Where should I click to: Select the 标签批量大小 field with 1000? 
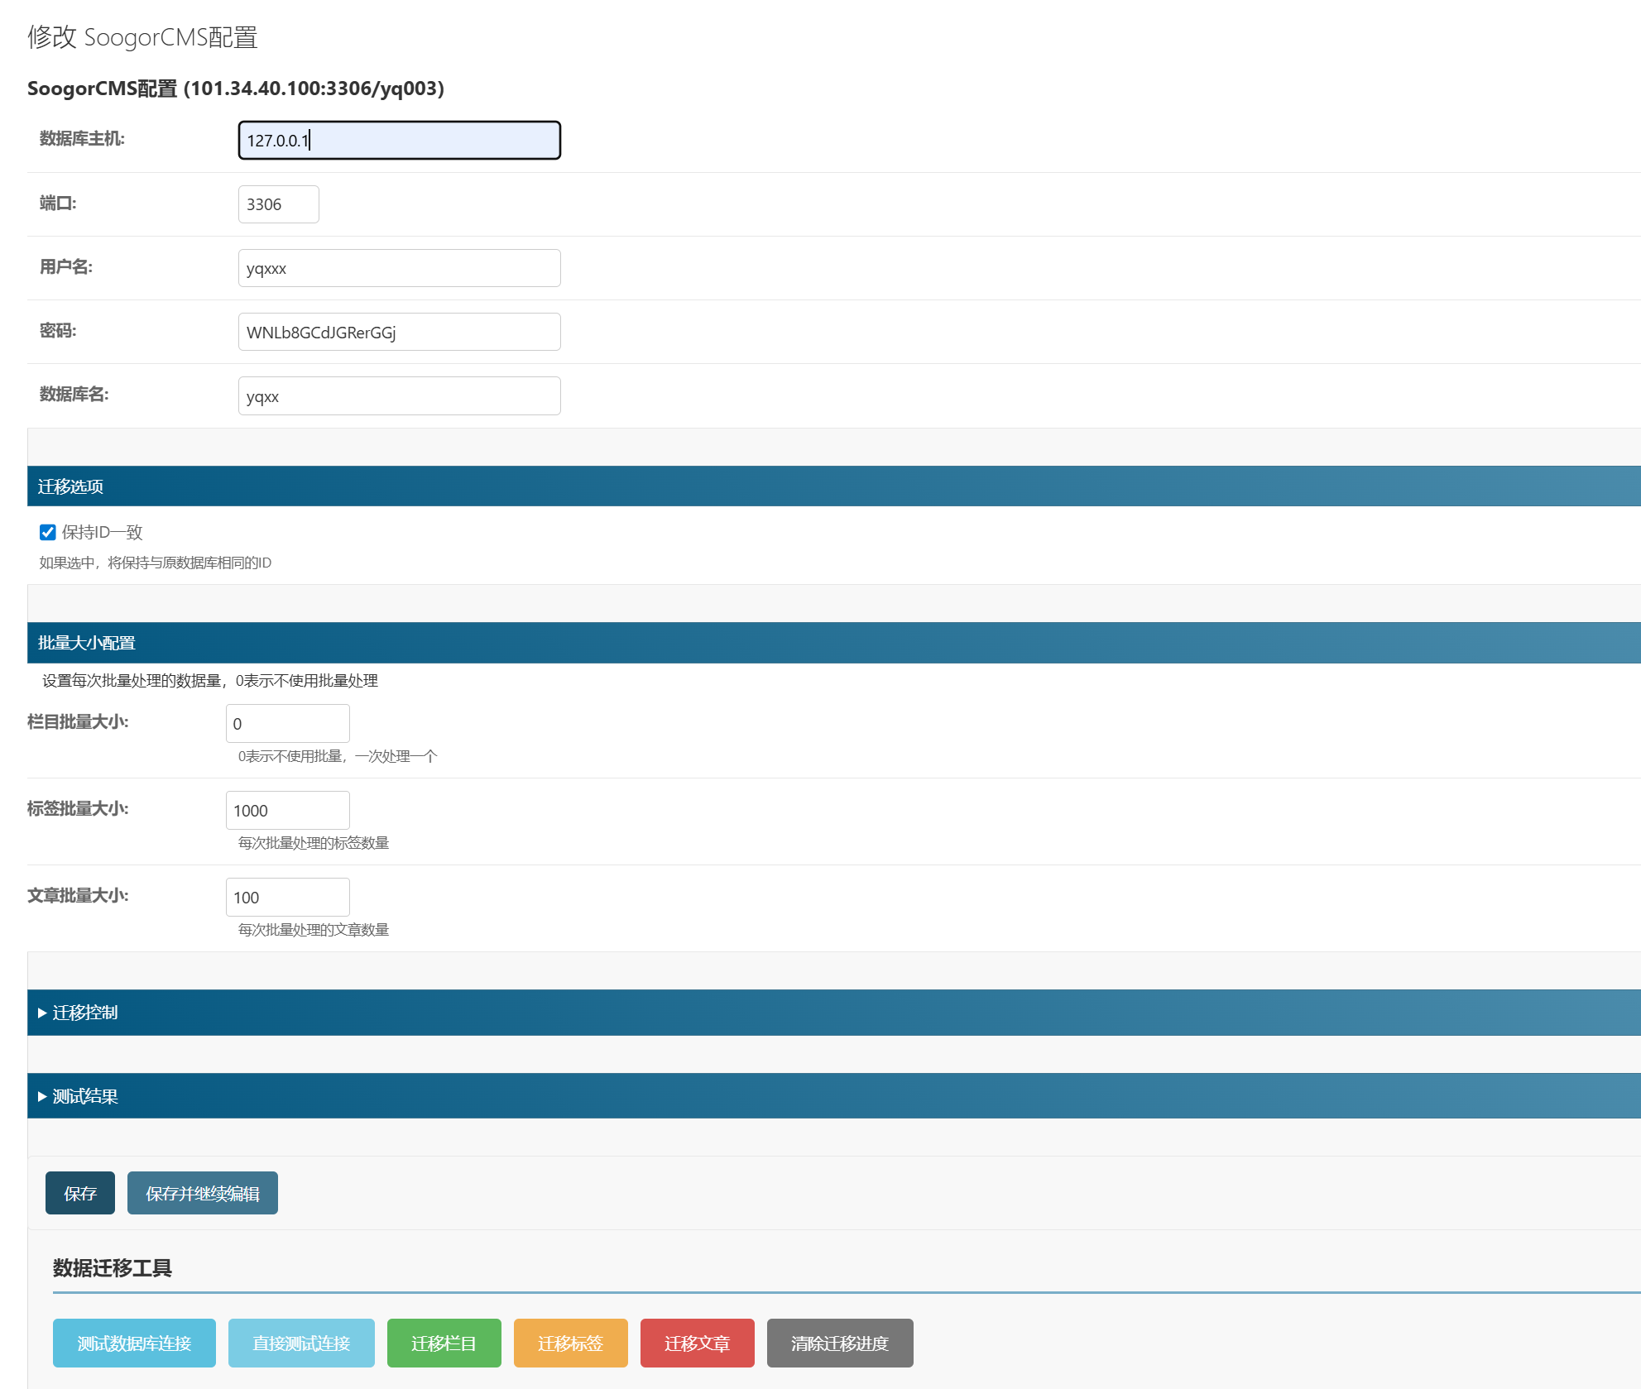287,810
